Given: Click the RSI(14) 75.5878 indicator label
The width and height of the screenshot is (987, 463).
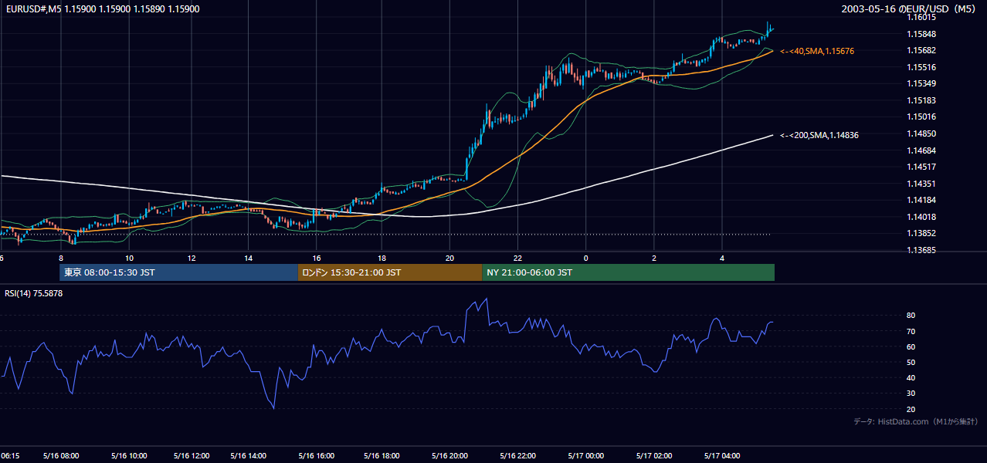Looking at the screenshot, I should 34,293.
